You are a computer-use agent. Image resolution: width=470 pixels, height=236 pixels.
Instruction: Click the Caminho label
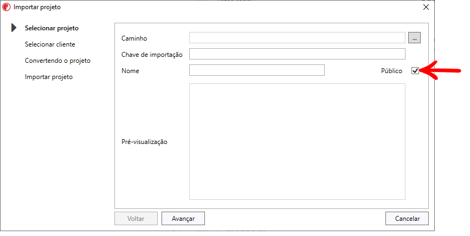click(x=134, y=38)
